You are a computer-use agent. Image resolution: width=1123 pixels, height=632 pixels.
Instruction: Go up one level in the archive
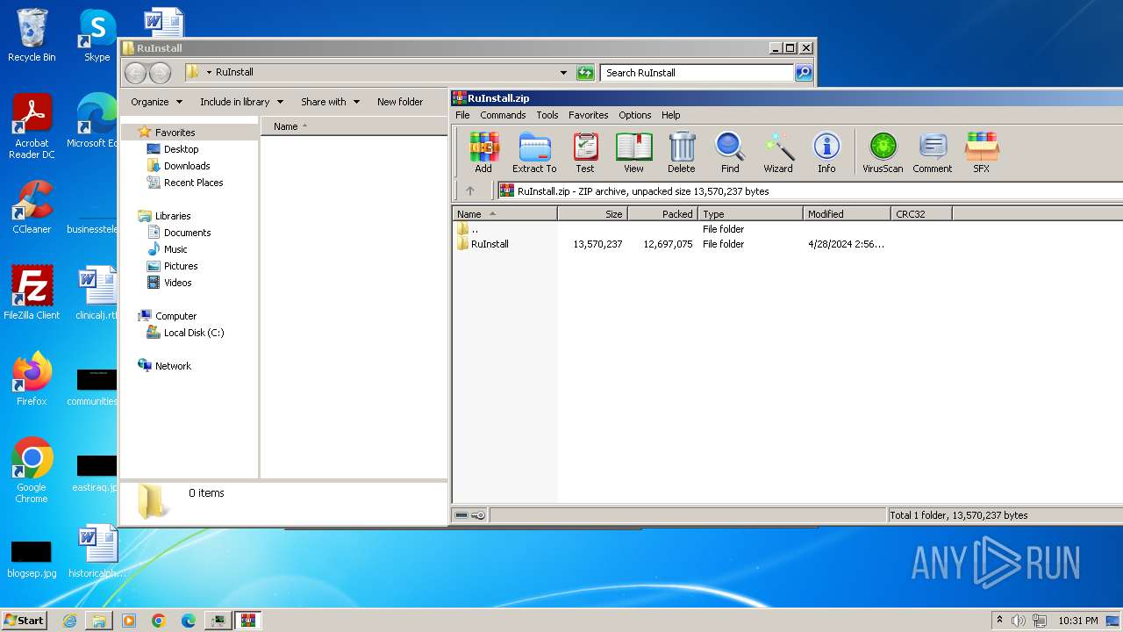[470, 190]
